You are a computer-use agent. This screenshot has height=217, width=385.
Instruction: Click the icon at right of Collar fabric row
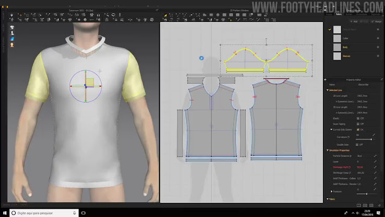(378, 38)
